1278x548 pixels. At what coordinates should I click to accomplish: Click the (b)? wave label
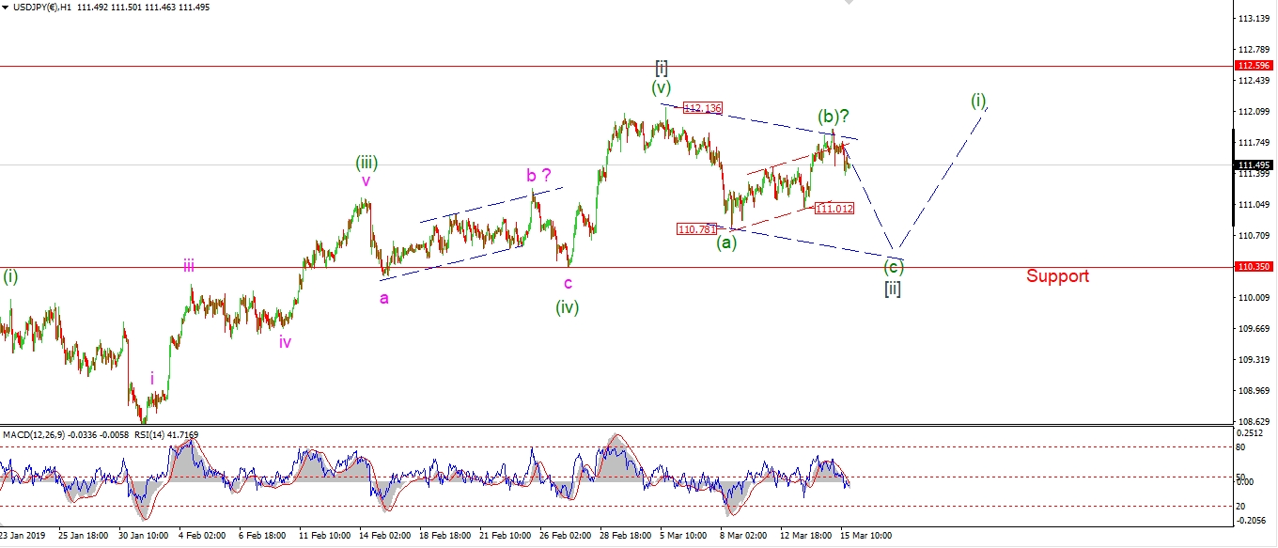tap(833, 117)
